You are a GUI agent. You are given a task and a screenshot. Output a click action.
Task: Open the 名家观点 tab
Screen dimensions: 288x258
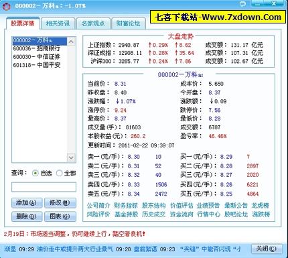pyautogui.click(x=93, y=23)
